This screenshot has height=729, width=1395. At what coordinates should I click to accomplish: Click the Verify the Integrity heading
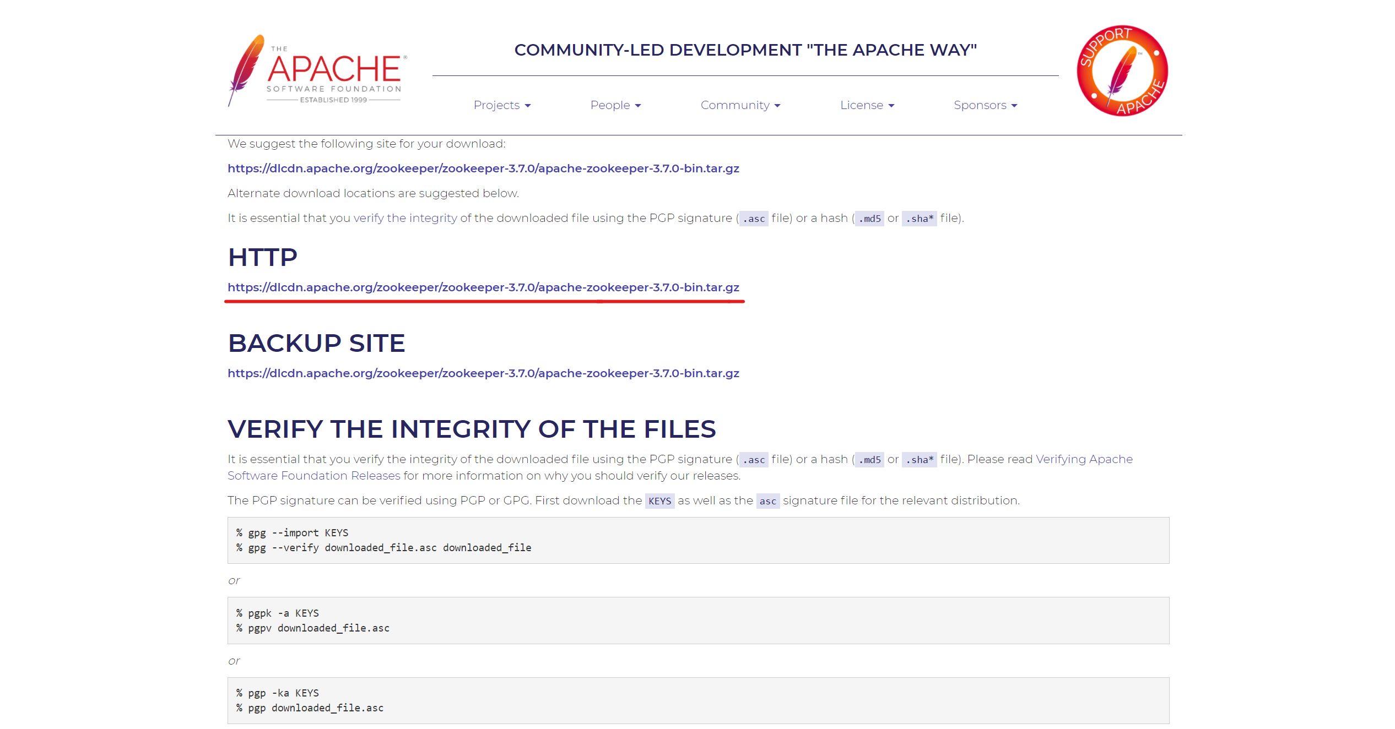(x=472, y=429)
